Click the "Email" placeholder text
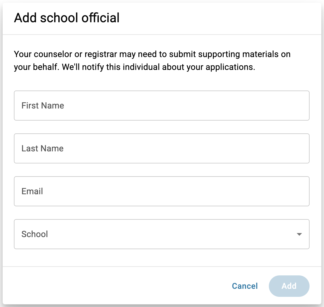Image resolution: width=324 pixels, height=307 pixels. click(32, 191)
